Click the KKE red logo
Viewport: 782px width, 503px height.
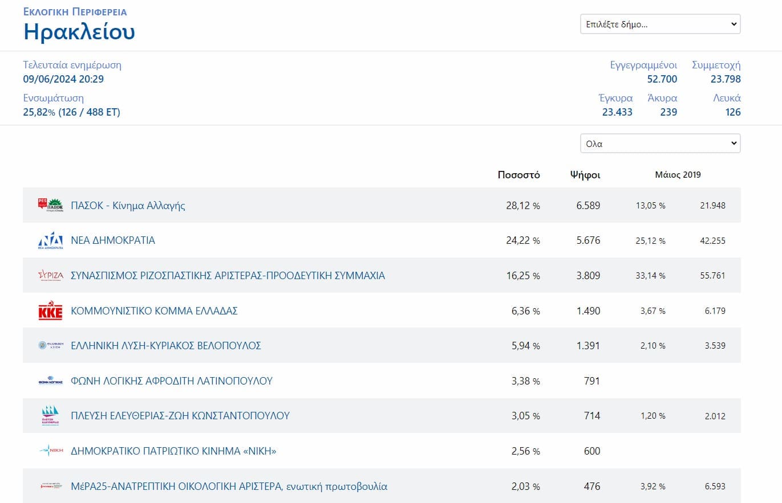click(x=50, y=311)
